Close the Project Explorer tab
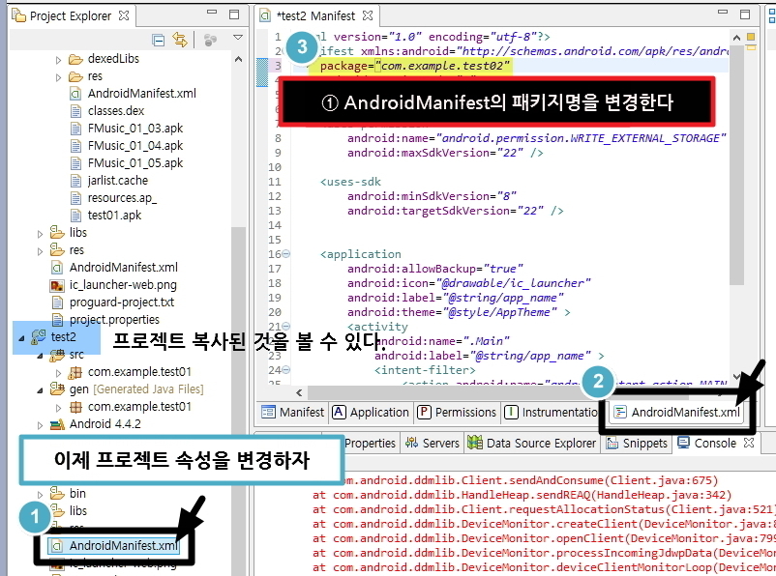 (124, 15)
